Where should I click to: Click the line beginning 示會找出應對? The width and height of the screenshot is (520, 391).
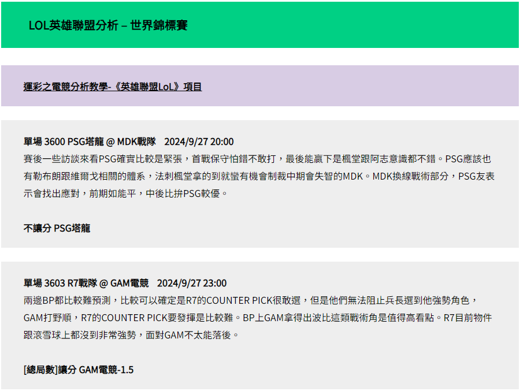tap(125, 193)
